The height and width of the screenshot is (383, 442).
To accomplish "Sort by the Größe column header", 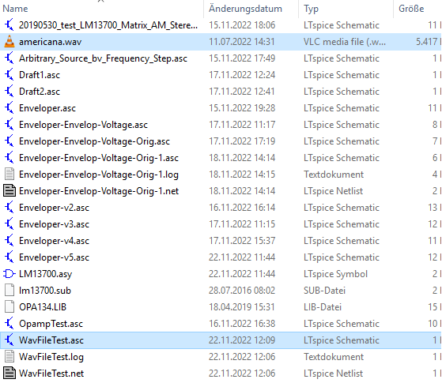I will 411,9.
